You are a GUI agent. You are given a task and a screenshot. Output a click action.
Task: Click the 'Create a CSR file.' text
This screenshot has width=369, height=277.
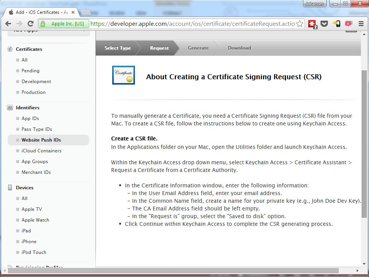[134, 138]
